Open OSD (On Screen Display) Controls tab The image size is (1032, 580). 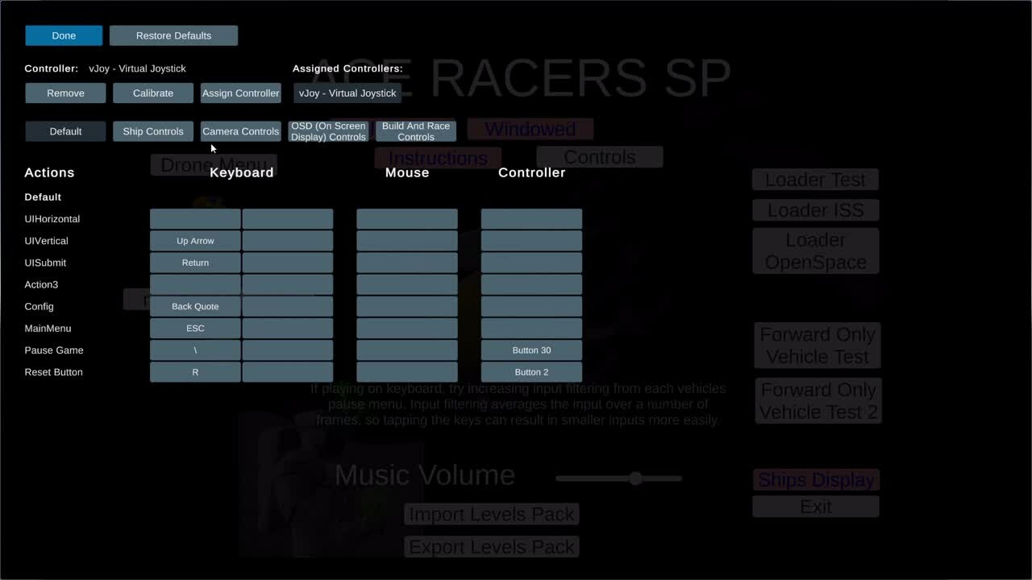click(328, 131)
